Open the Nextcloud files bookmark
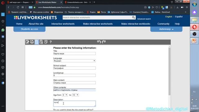 click(x=160, y=12)
